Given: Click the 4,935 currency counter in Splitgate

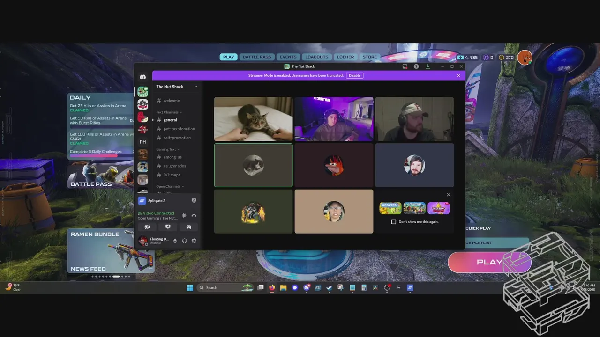Looking at the screenshot, I should pyautogui.click(x=468, y=57).
